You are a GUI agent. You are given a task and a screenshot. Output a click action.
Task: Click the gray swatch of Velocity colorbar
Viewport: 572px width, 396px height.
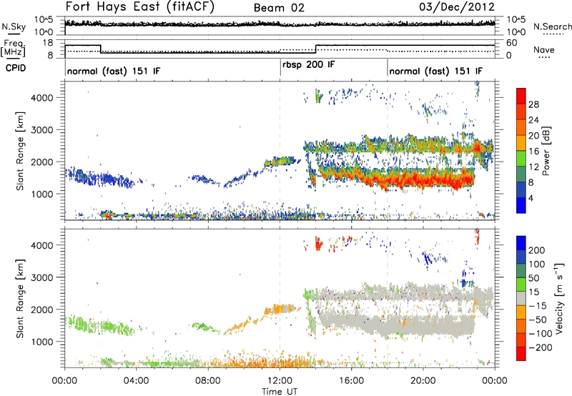[521, 298]
